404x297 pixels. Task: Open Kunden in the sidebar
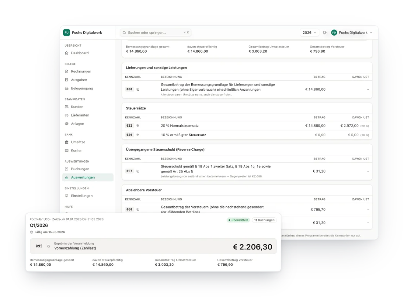[88, 106]
